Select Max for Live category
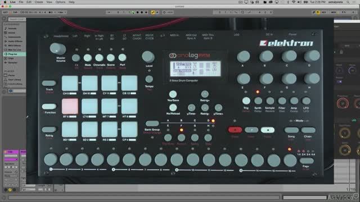Screen dimensions: 360x202 click(x=15, y=50)
